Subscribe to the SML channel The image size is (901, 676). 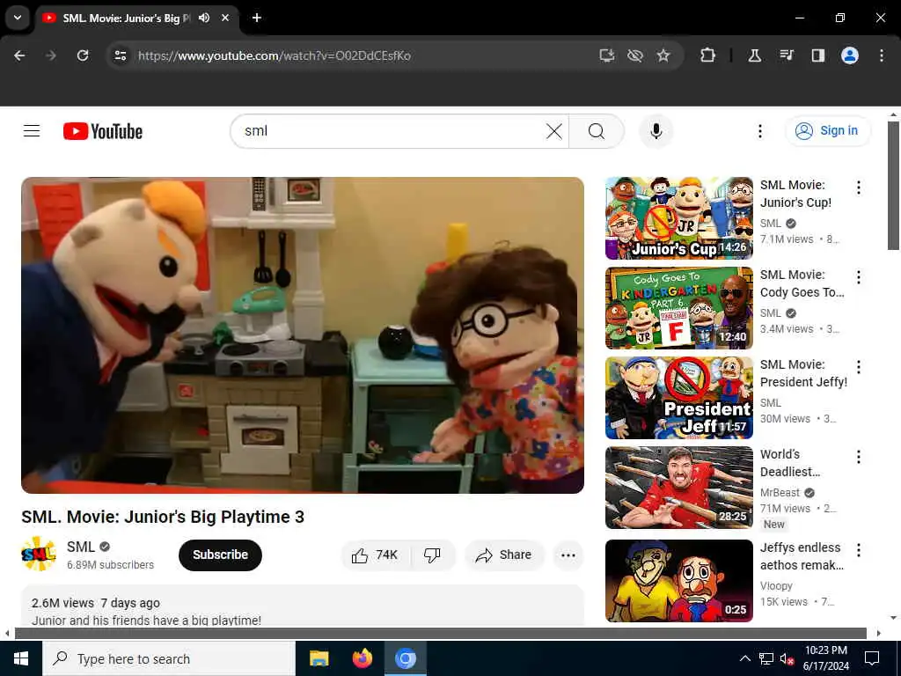click(220, 555)
